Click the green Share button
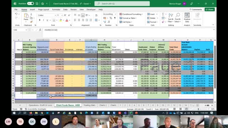Image resolution: width=228 pixels, height=128 pixels. click(209, 10)
